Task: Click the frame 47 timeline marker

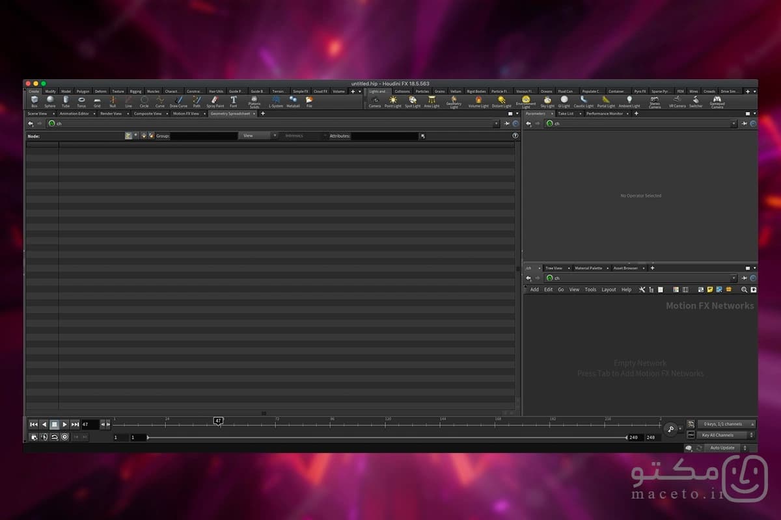Action: click(219, 421)
